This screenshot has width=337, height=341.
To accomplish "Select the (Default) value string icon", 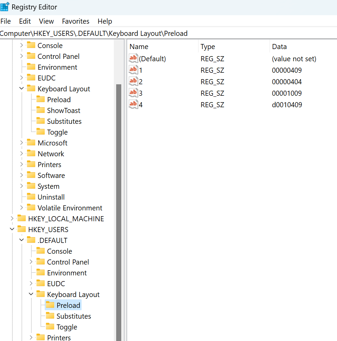I will click(x=133, y=58).
